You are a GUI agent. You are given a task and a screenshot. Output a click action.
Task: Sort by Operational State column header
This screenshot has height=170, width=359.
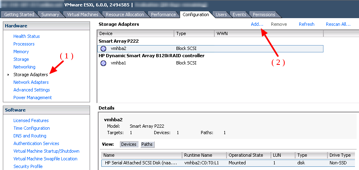tap(246, 155)
